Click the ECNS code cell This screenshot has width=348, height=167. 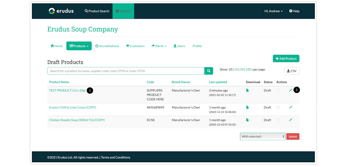[151, 120]
